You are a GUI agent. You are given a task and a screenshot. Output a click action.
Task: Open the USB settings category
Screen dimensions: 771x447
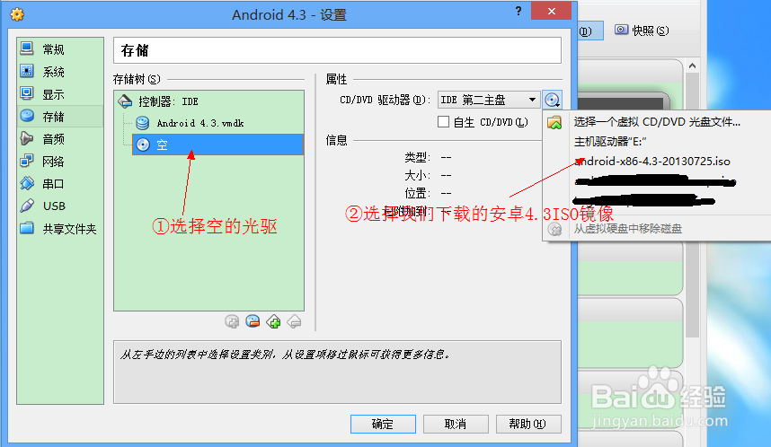pos(60,206)
